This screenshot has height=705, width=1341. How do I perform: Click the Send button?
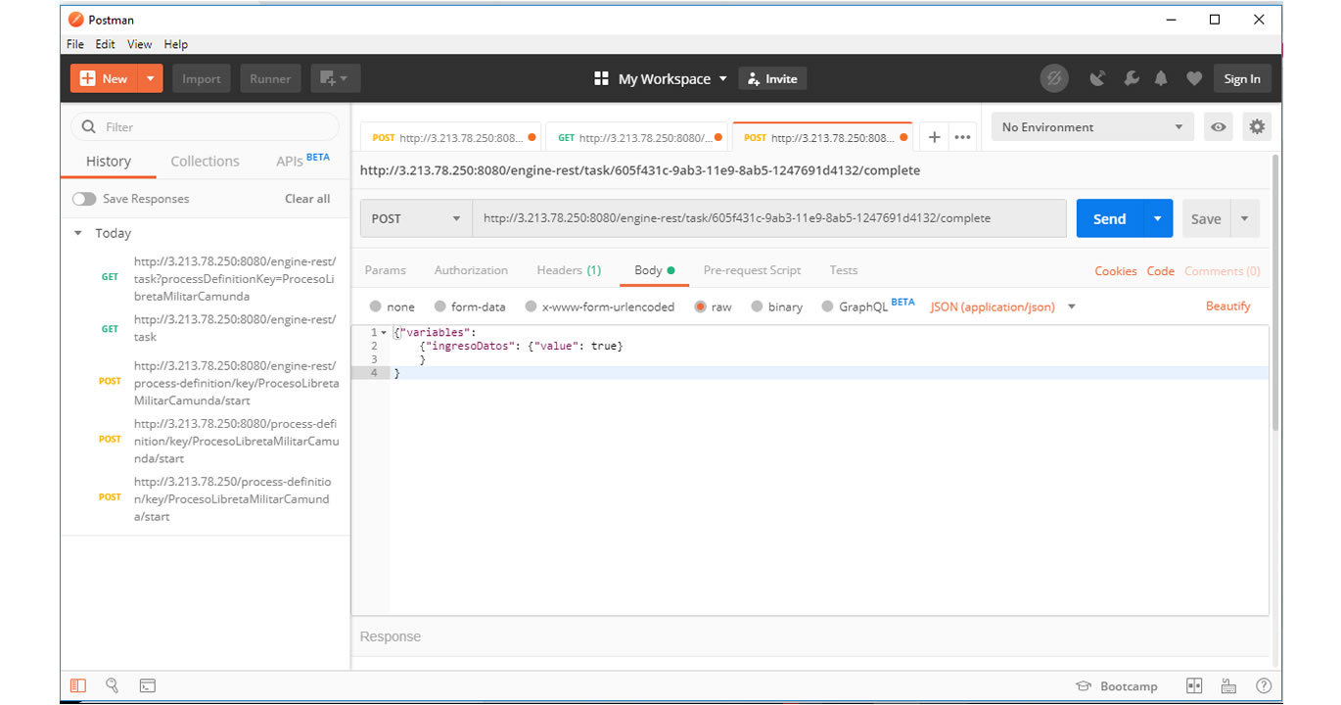point(1110,218)
